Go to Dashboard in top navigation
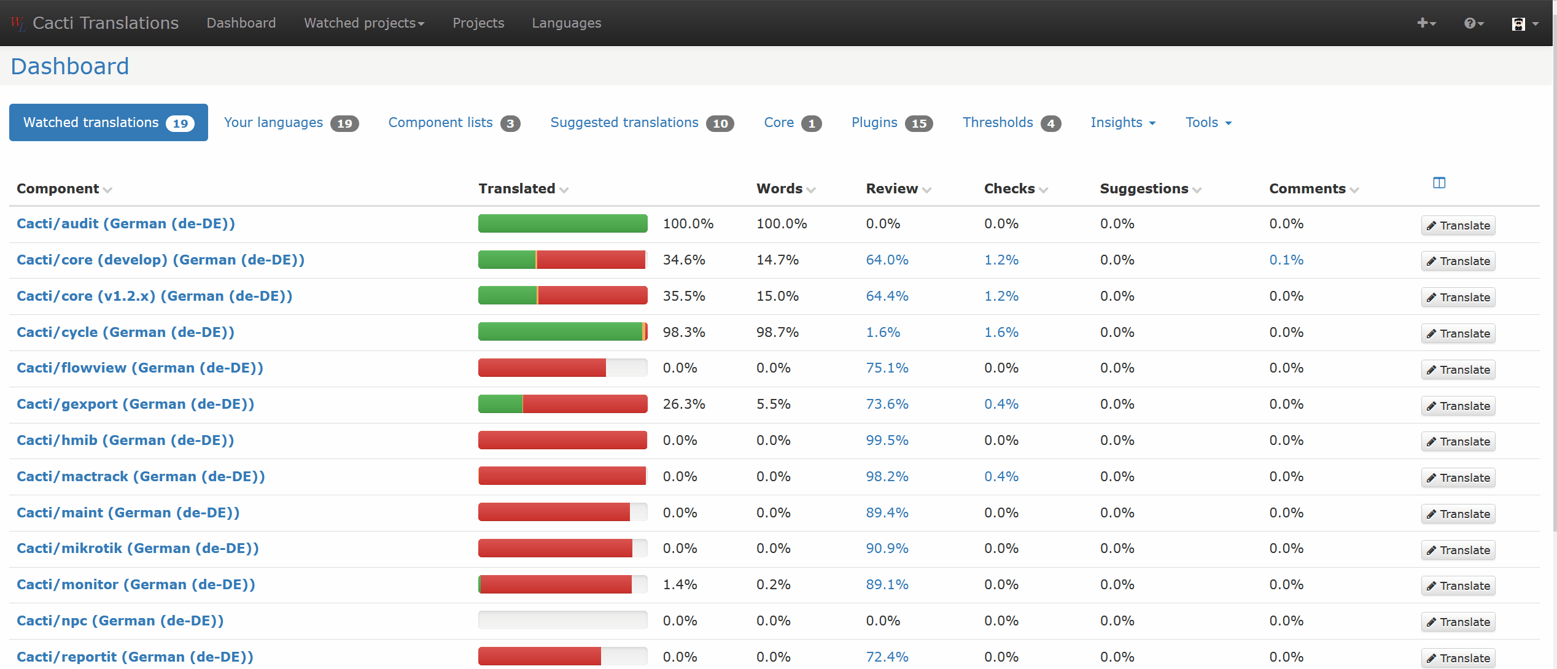Viewport: 1557px width, 669px height. point(241,23)
